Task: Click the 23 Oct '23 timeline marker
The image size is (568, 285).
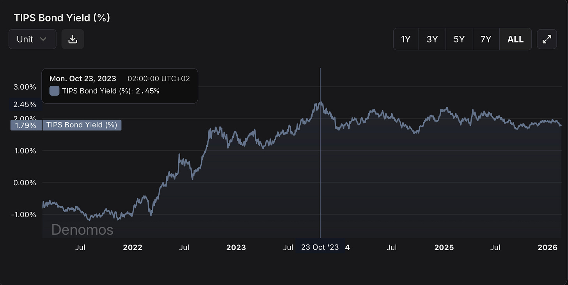Action: tap(320, 247)
